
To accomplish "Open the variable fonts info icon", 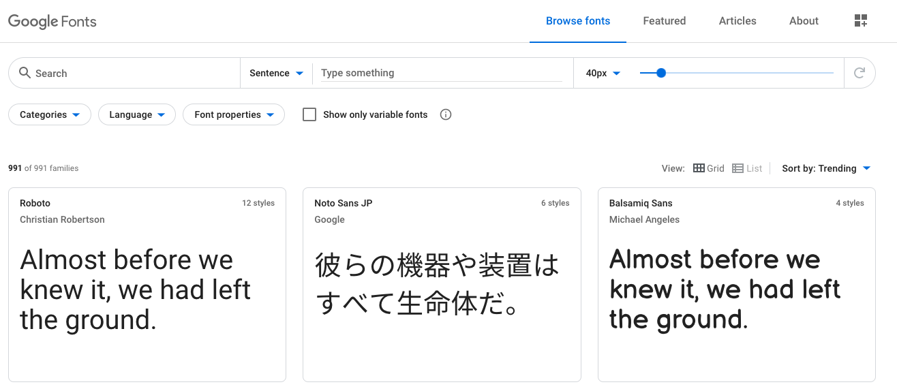I will pos(446,114).
